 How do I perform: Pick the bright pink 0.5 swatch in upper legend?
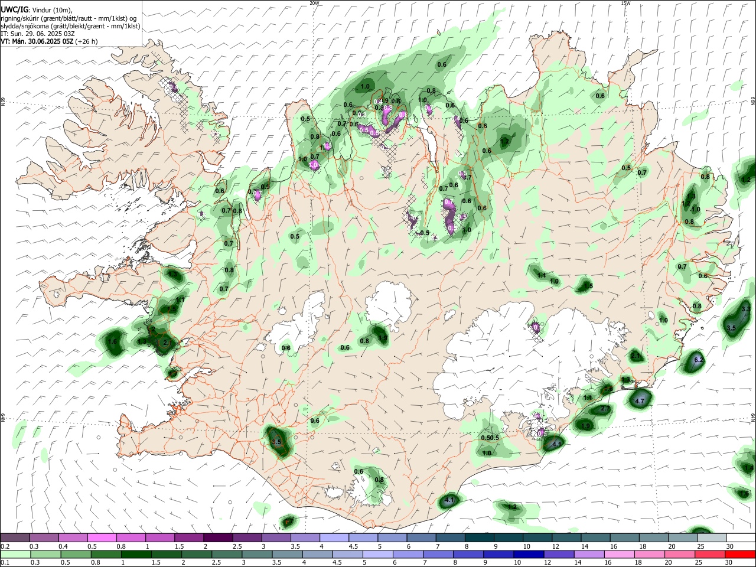click(102, 537)
